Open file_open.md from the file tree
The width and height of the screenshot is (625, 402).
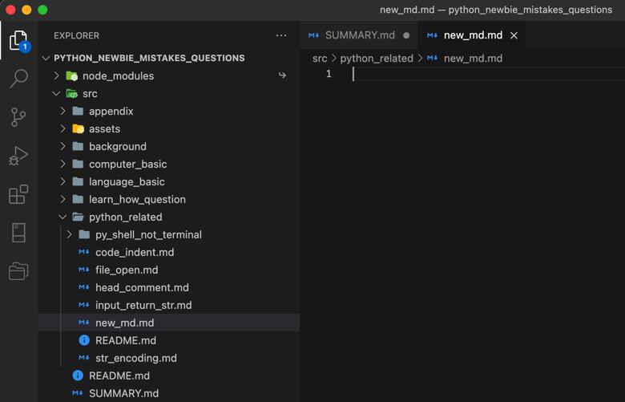point(127,270)
